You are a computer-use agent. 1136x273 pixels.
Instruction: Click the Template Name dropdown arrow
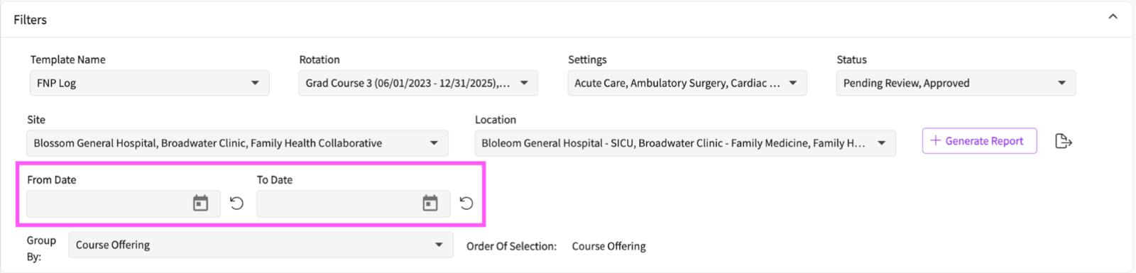pyautogui.click(x=255, y=83)
